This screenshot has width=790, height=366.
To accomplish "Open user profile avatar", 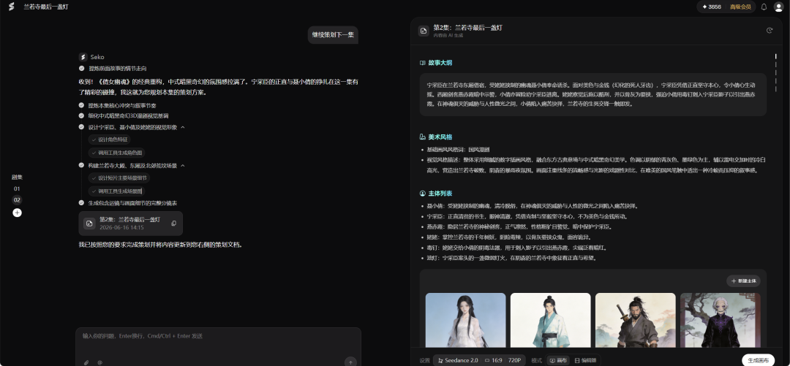I will 778,7.
